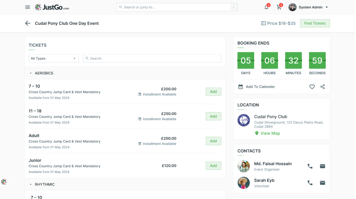Collapse the RHYTHMIC section
The width and height of the screenshot is (356, 199).
coord(31,184)
